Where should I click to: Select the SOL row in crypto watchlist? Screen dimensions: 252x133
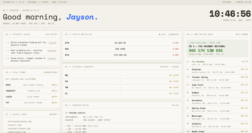coord(122,49)
